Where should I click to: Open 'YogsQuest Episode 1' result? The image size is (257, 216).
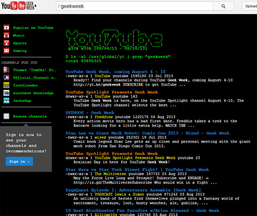tap(133, 190)
